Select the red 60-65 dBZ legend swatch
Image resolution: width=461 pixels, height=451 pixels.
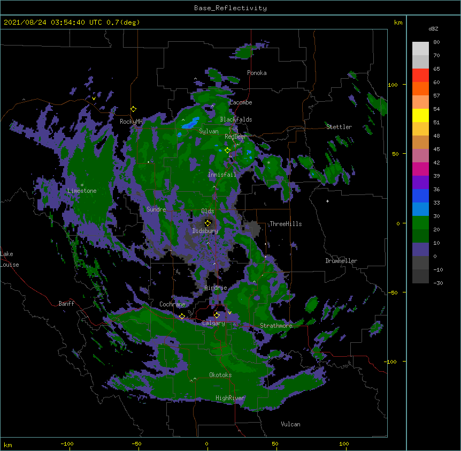pyautogui.click(x=420, y=76)
